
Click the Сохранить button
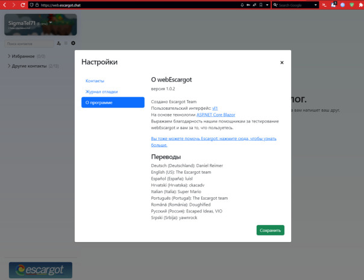click(x=270, y=231)
